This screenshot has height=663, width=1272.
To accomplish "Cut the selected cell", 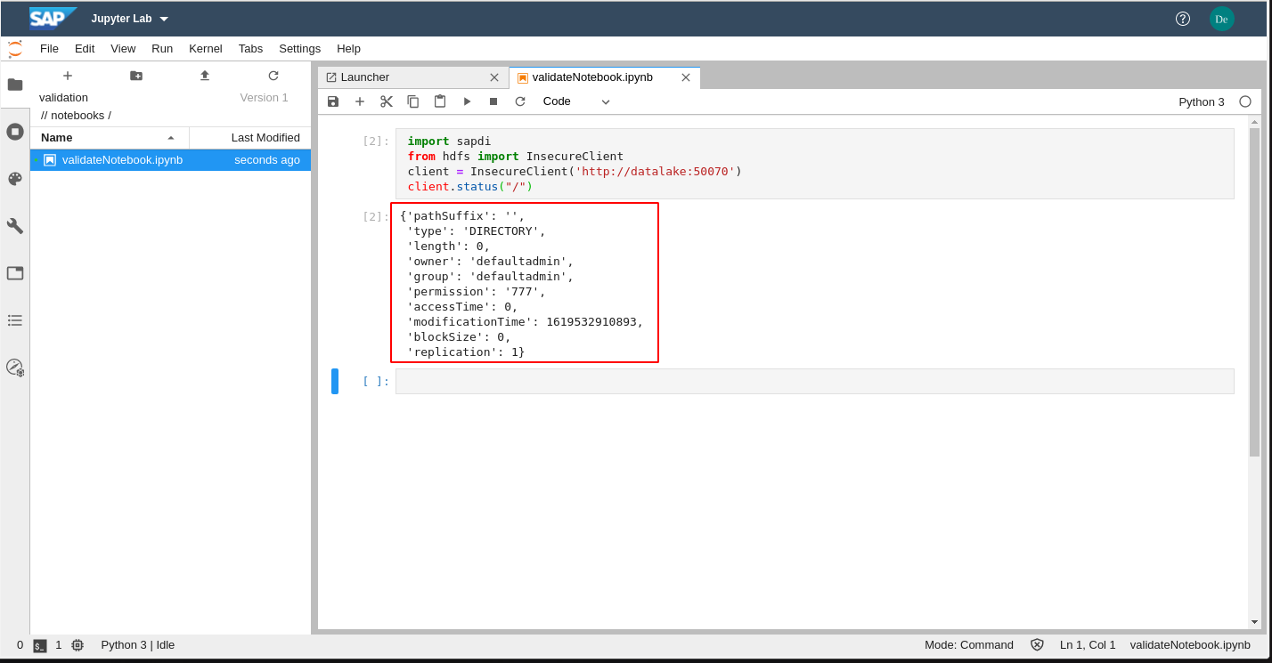I will (x=387, y=101).
